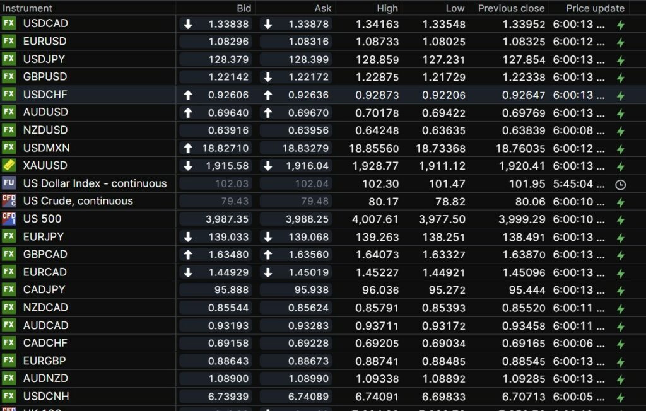646x411 pixels.
Task: Click the FU icon for US Dollar Index
Action: coord(9,183)
